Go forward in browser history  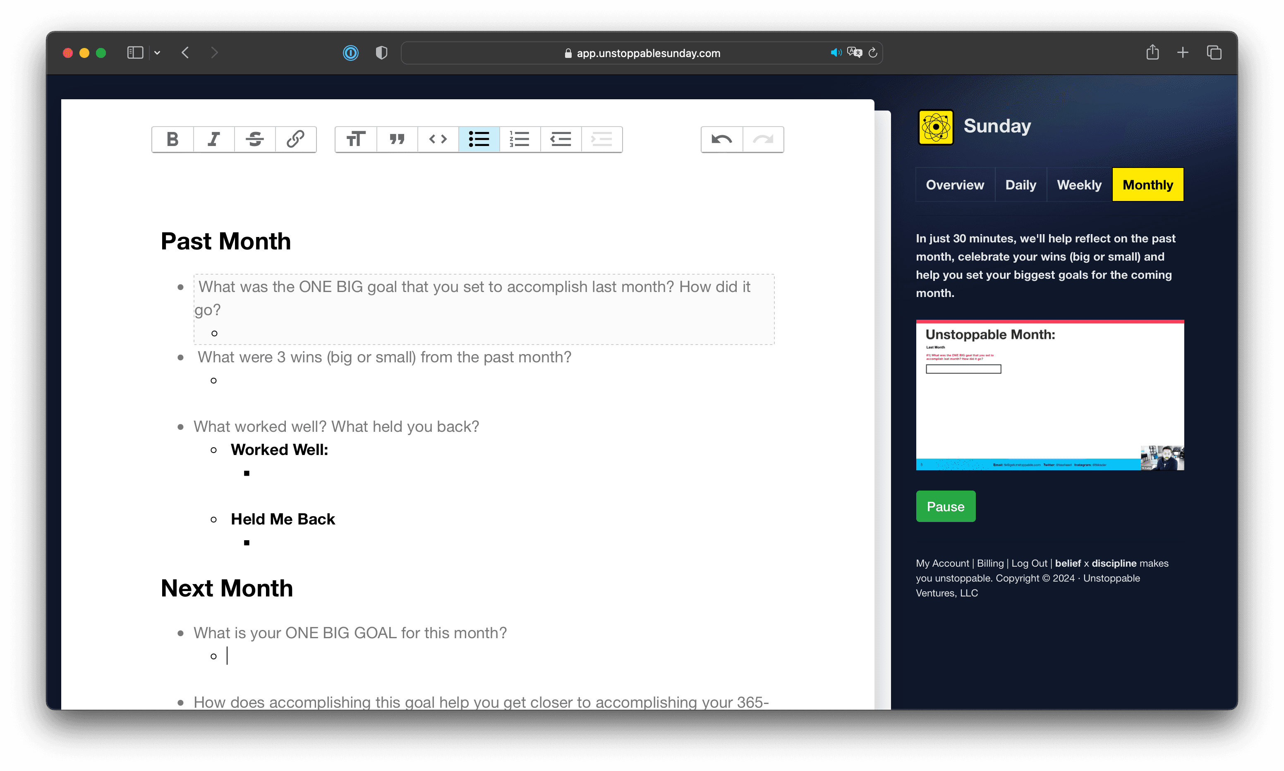214,53
